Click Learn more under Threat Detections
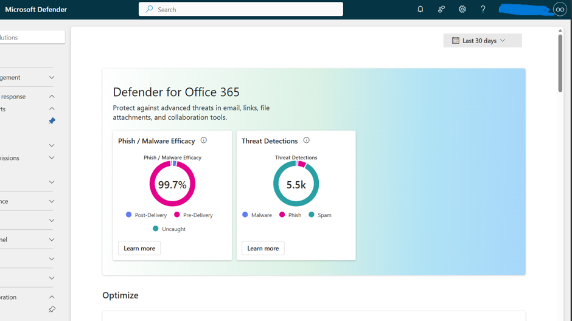572x321 pixels. click(263, 248)
